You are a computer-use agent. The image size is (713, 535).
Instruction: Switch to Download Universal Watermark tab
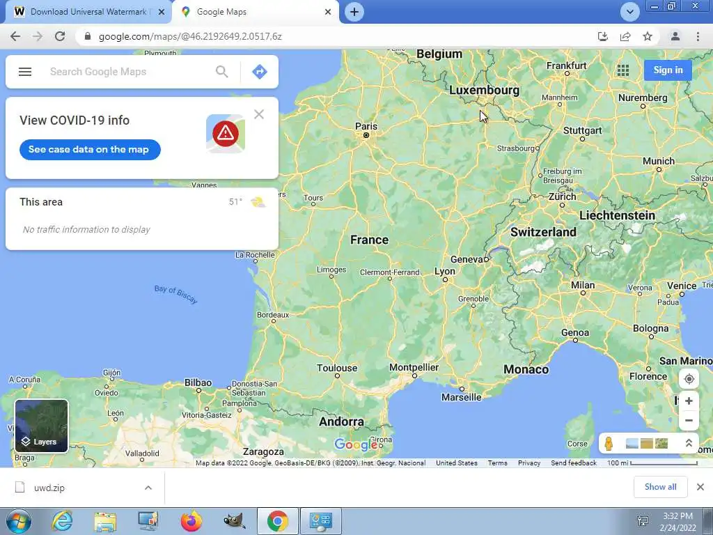(88, 12)
